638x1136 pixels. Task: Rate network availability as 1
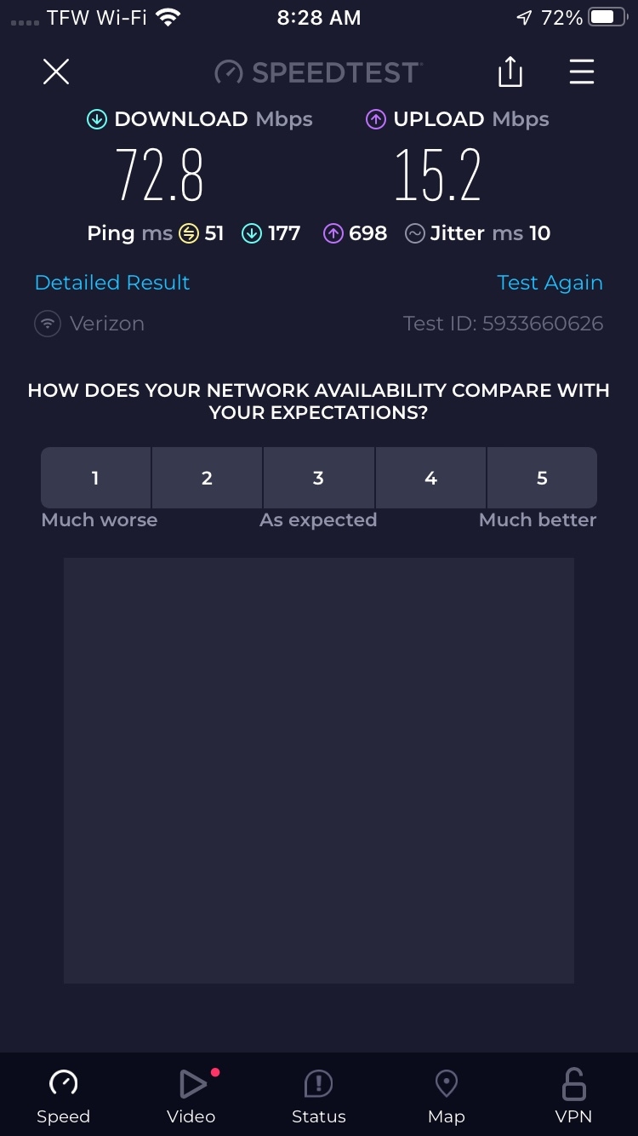pos(95,478)
